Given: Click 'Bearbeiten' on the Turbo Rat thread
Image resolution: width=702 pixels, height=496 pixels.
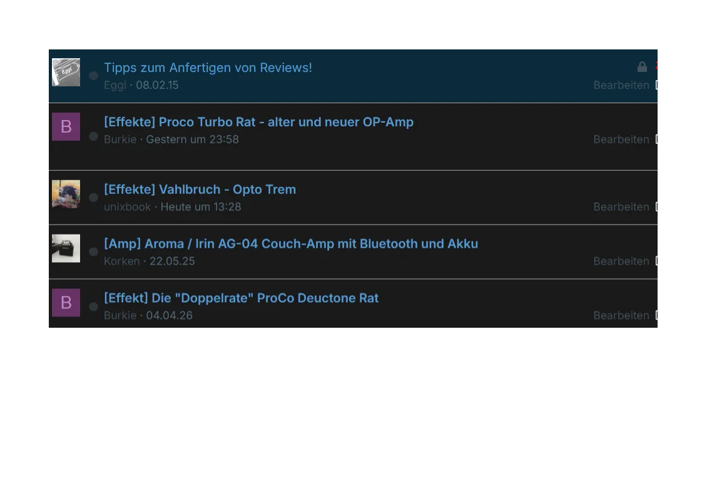Looking at the screenshot, I should click(x=621, y=139).
